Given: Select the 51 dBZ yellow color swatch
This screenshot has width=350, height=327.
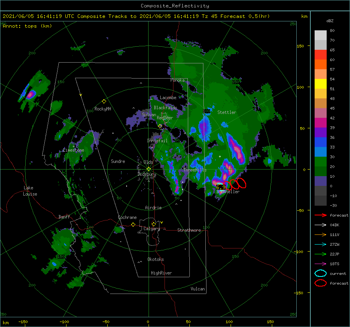Looking at the screenshot, I should (320, 84).
